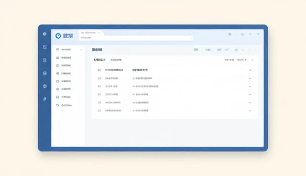
Task: Click the fifth dark sidebar icon, the round globe
Action: (x=44, y=86)
